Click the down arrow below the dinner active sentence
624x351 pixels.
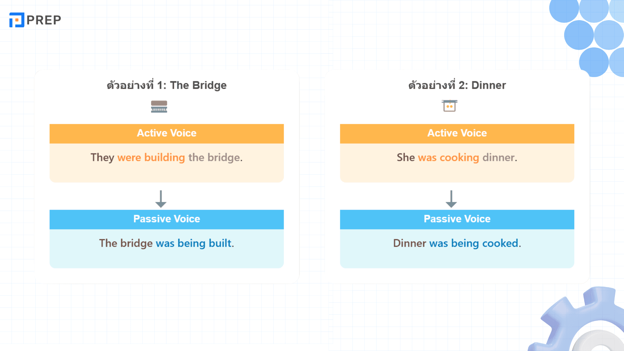pyautogui.click(x=451, y=199)
